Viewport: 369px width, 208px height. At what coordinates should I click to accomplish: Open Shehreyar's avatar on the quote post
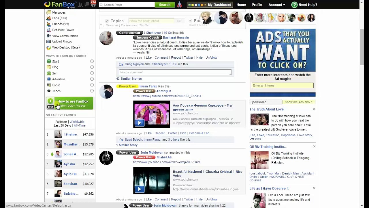[106, 38]
